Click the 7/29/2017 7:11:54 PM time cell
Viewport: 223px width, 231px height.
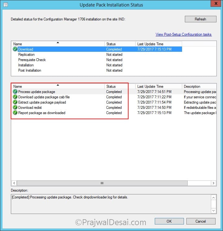coord(154,102)
